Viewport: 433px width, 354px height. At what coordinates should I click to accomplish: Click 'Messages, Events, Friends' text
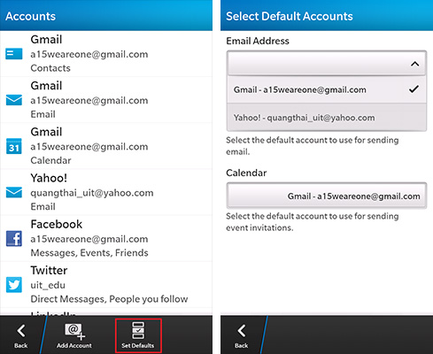pyautogui.click(x=89, y=253)
